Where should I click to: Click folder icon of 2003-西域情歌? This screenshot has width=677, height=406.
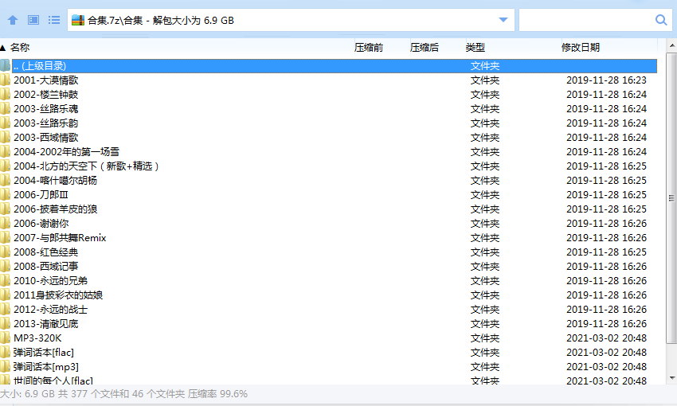click(x=5, y=137)
